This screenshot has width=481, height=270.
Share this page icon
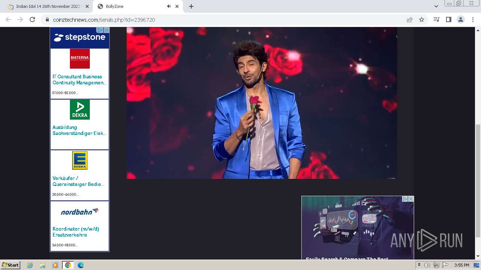pyautogui.click(x=410, y=19)
